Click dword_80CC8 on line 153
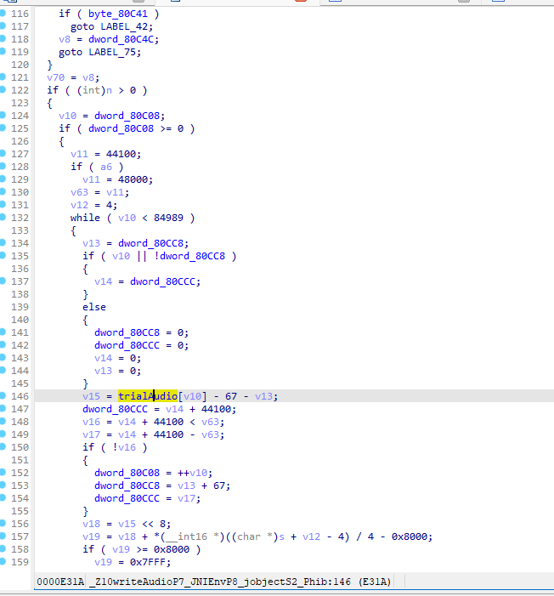Image resolution: width=554 pixels, height=596 pixels. (127, 485)
